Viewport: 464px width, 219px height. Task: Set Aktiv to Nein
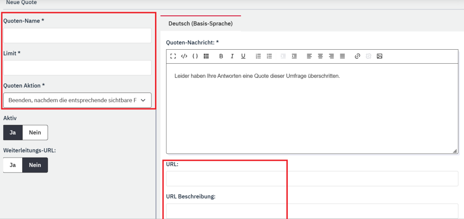[35, 133]
